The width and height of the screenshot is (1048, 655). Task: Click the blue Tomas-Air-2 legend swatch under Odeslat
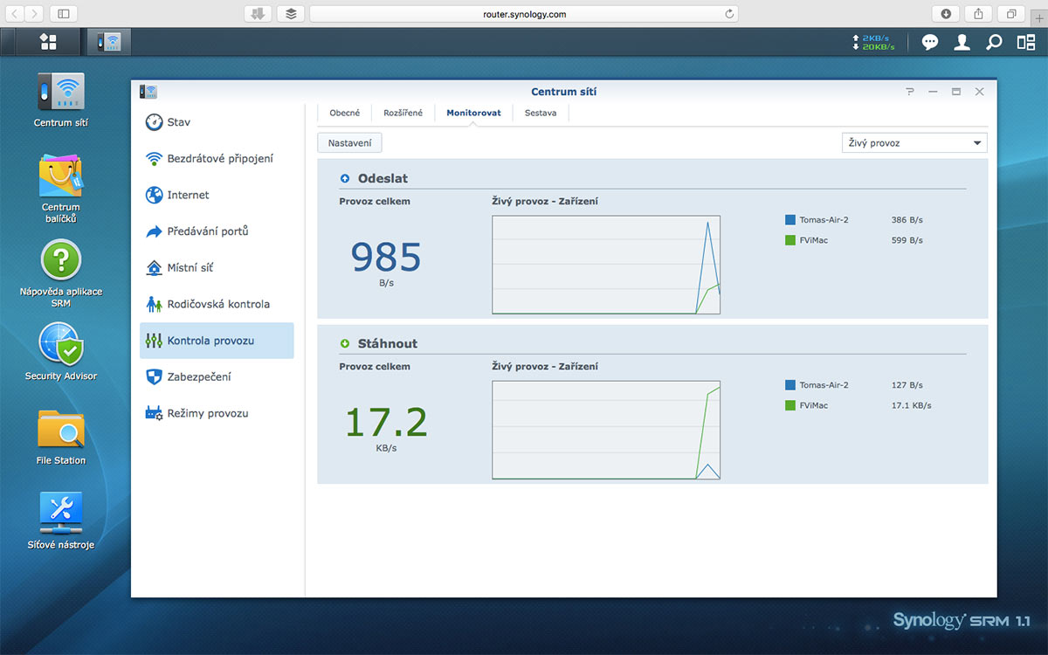[x=790, y=220]
